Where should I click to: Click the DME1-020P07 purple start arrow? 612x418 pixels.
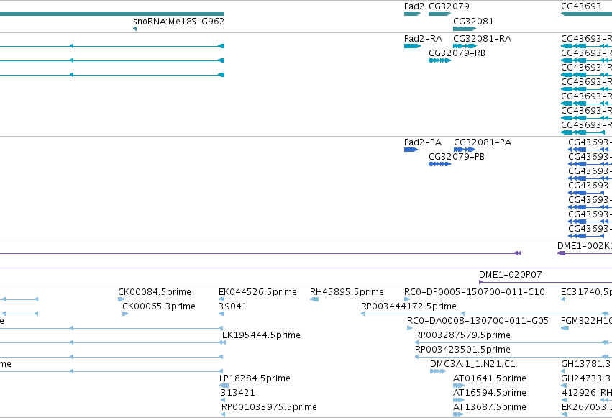point(481,282)
